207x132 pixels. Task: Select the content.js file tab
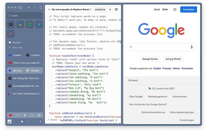[100, 10]
